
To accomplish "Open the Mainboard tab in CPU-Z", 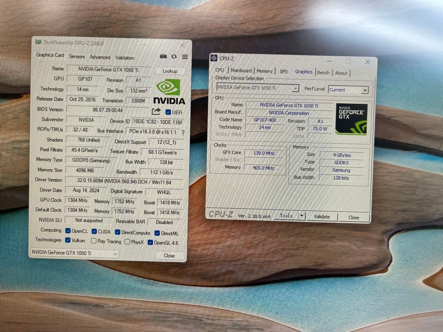I will tap(241, 70).
